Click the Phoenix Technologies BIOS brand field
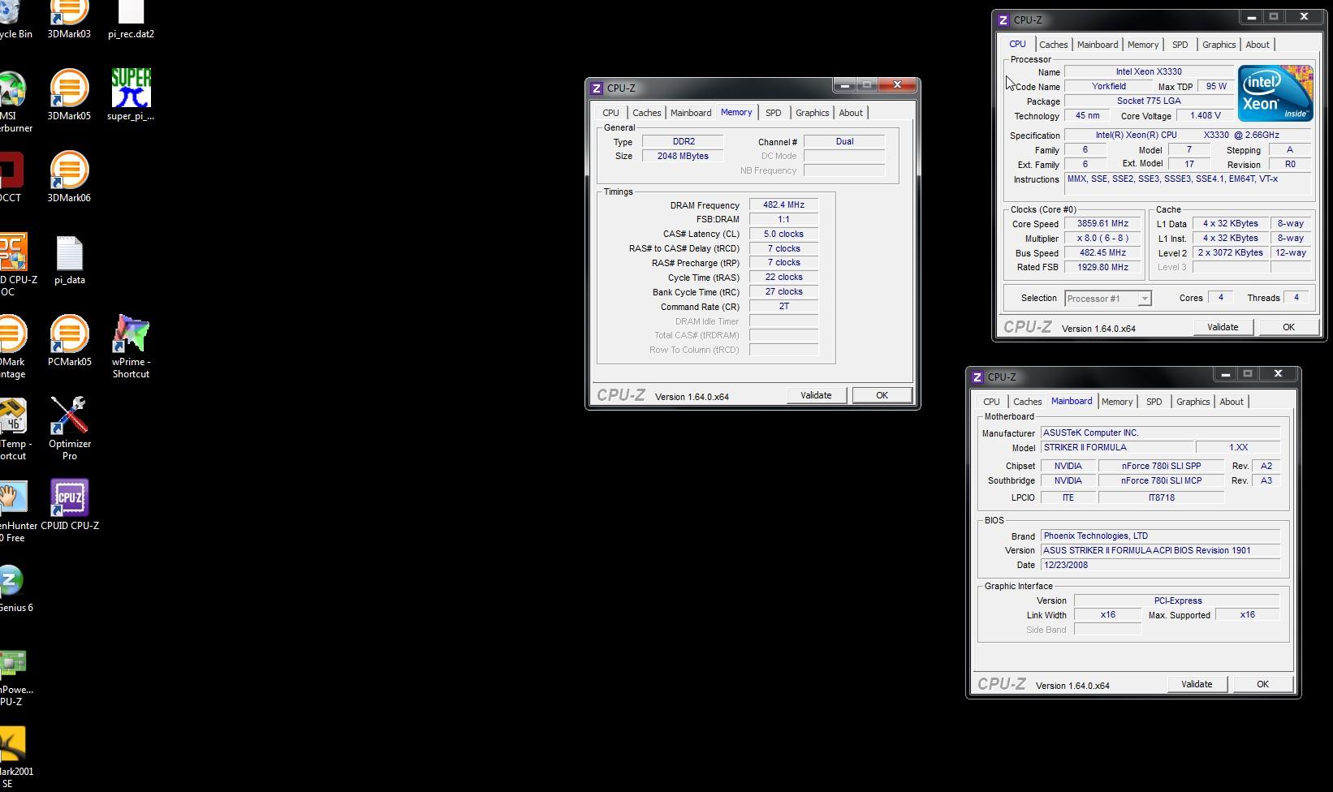The width and height of the screenshot is (1333, 792). click(1160, 536)
